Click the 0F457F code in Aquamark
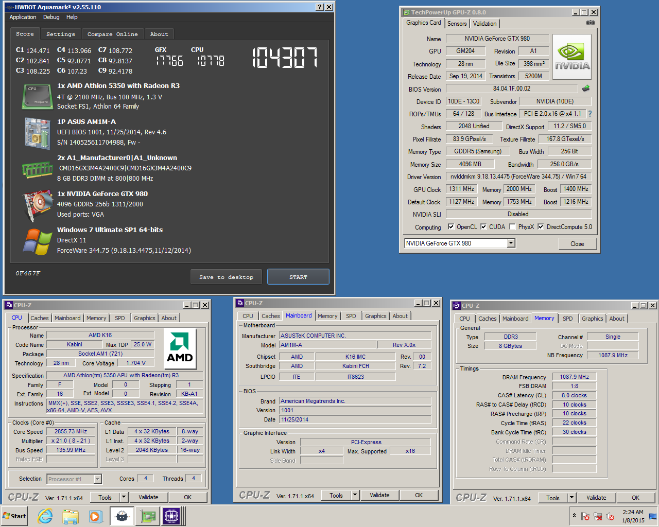The width and height of the screenshot is (659, 527). pyautogui.click(x=28, y=273)
